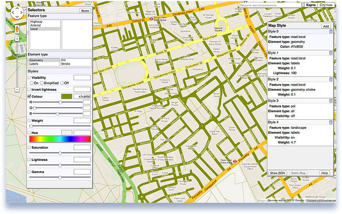
Task: Click the Street View pegman icon
Action: point(17,29)
